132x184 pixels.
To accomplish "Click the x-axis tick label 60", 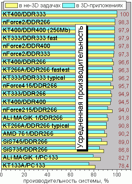I will click(x=71, y=174).
